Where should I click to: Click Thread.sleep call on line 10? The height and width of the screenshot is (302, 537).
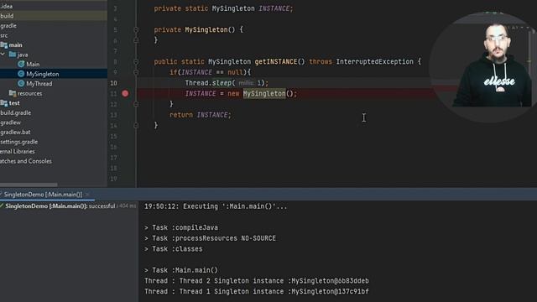coord(227,83)
